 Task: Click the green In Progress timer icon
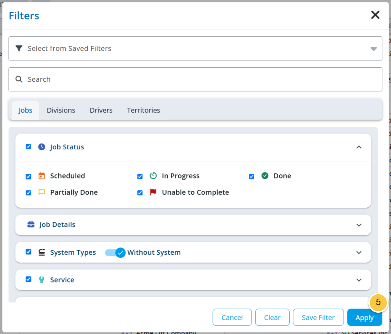coord(153,176)
